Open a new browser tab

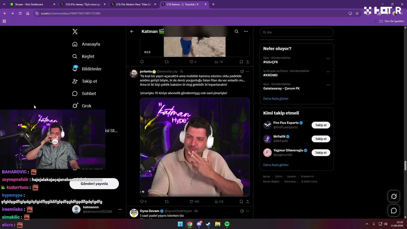pos(213,4)
